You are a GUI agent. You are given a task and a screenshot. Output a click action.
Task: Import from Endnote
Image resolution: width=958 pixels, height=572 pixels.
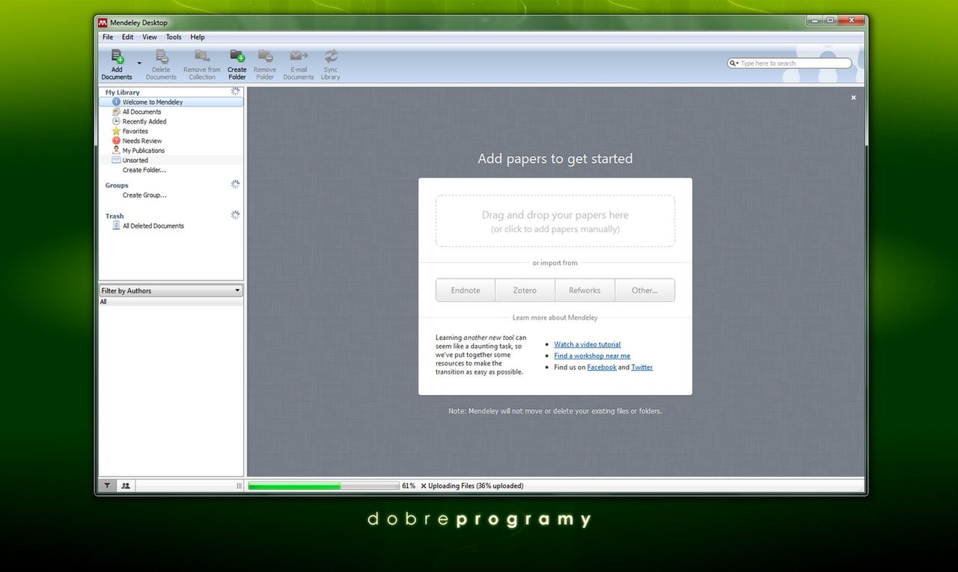466,290
